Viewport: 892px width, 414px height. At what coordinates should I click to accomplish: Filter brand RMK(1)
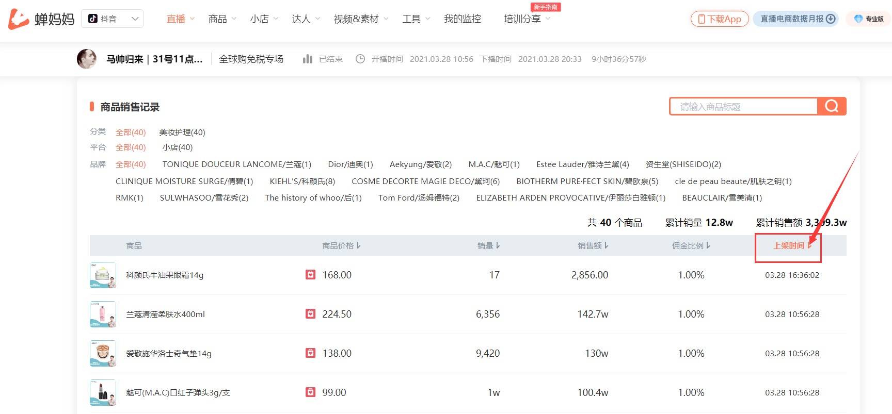(x=130, y=198)
